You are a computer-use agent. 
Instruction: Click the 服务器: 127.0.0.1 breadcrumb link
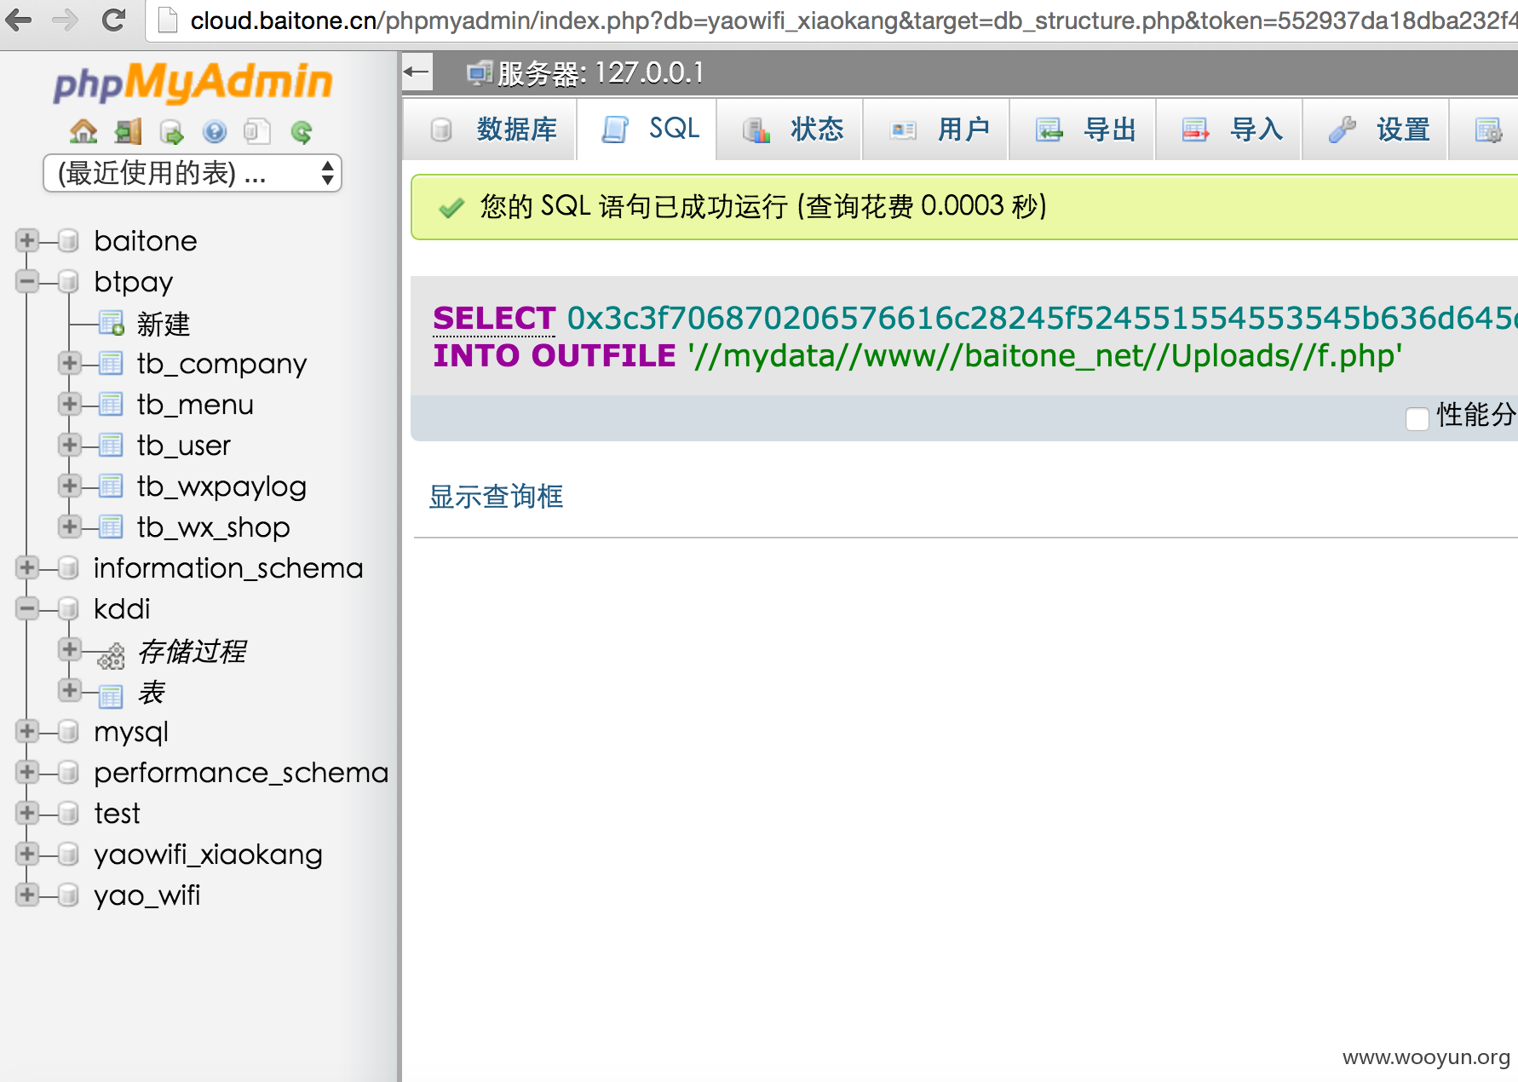click(x=601, y=73)
